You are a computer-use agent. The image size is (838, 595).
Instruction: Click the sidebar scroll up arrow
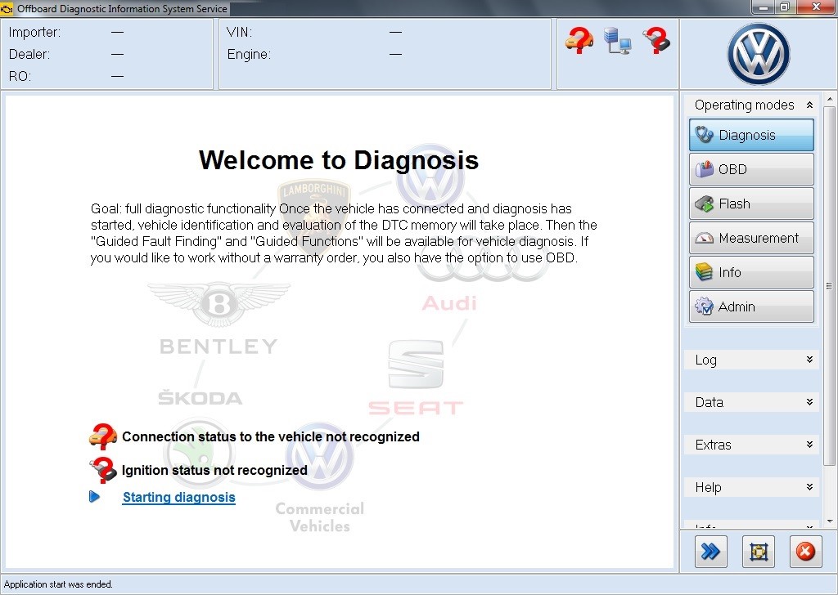[x=830, y=99]
